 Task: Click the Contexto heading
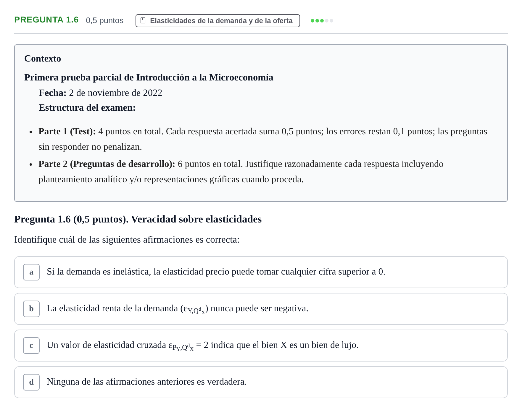pos(43,59)
